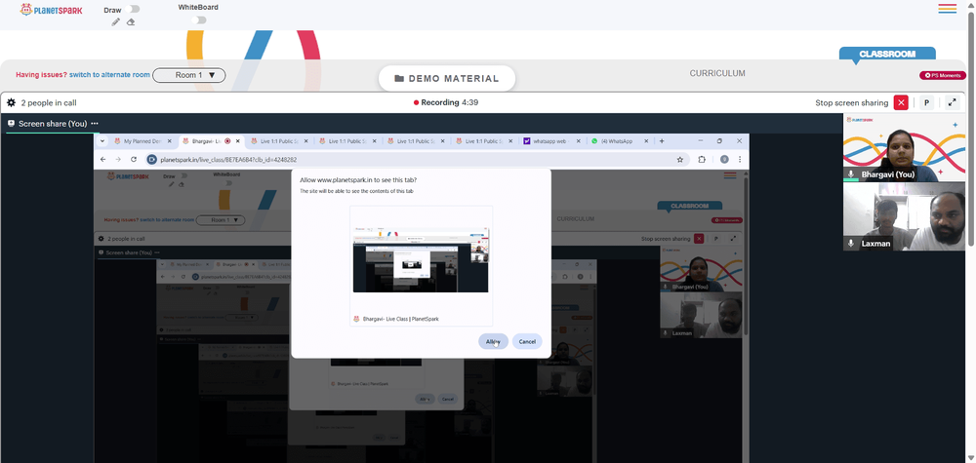Open Chrome three-dot menu in shared browser
Screen dimensions: 976x463
click(740, 160)
